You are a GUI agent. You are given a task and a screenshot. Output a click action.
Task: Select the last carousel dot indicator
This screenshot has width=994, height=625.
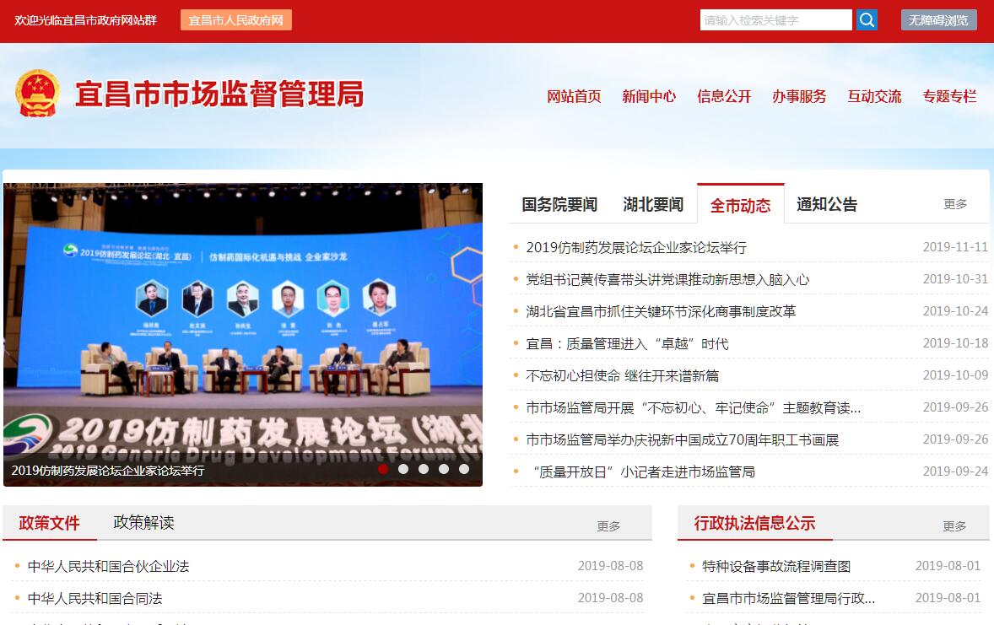tap(464, 469)
